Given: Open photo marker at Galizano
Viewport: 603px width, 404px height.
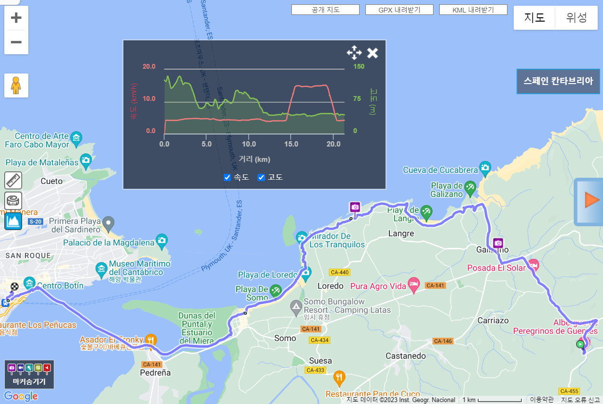Looking at the screenshot, I should (x=498, y=243).
